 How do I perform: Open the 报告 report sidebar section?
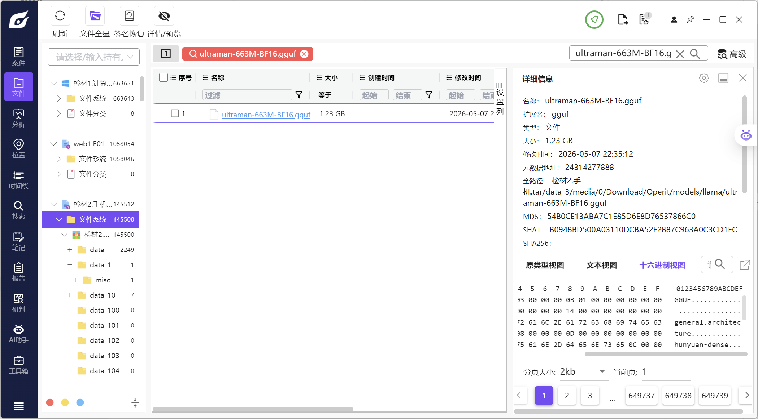(19, 272)
